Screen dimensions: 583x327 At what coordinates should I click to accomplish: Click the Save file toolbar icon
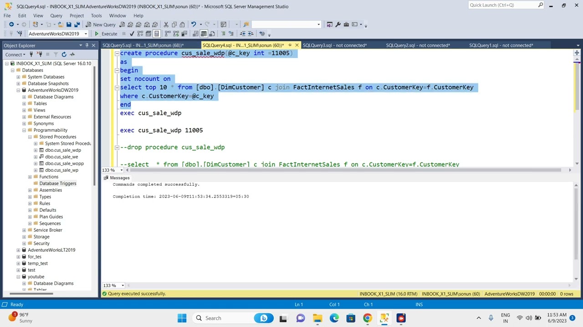(69, 25)
